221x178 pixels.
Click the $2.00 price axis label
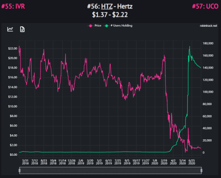(x=13, y=145)
